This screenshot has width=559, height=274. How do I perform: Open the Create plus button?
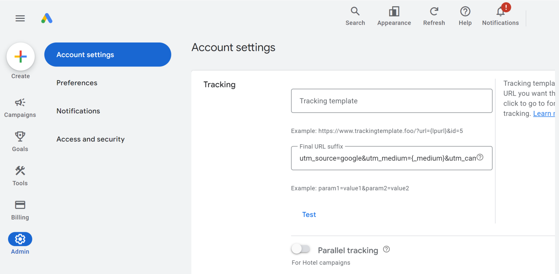click(20, 56)
